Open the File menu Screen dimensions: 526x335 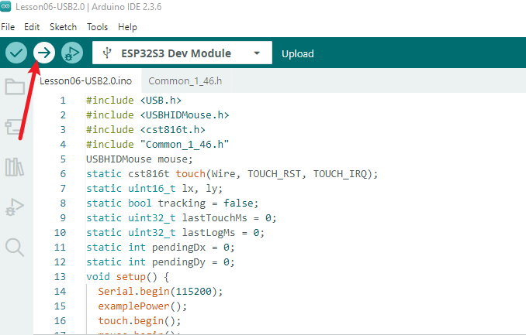click(8, 27)
